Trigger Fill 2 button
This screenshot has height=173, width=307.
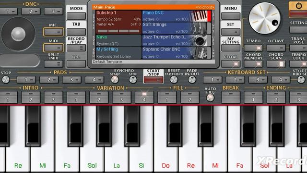click(x=190, y=97)
